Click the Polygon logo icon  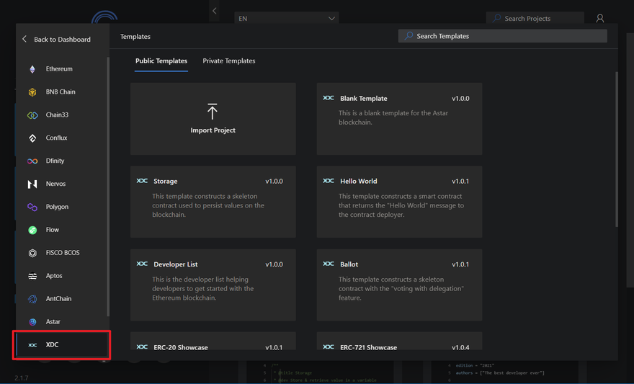click(x=32, y=207)
